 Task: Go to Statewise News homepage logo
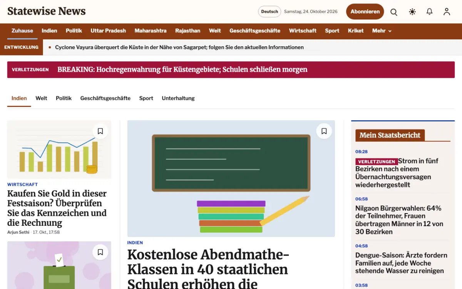tap(47, 11)
